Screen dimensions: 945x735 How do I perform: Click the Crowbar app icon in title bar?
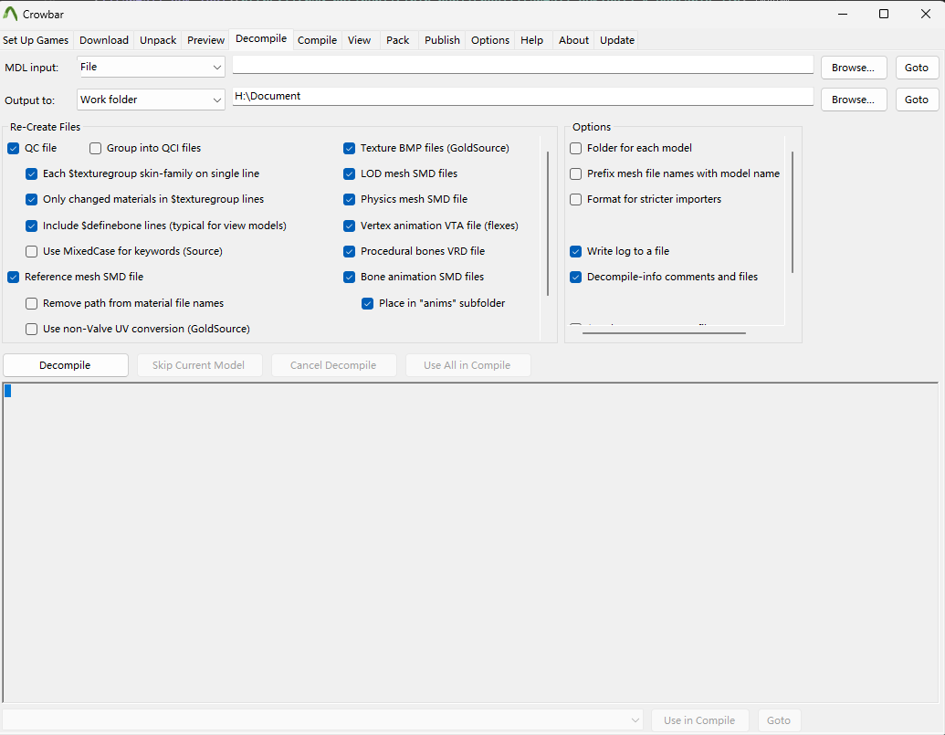pos(11,14)
